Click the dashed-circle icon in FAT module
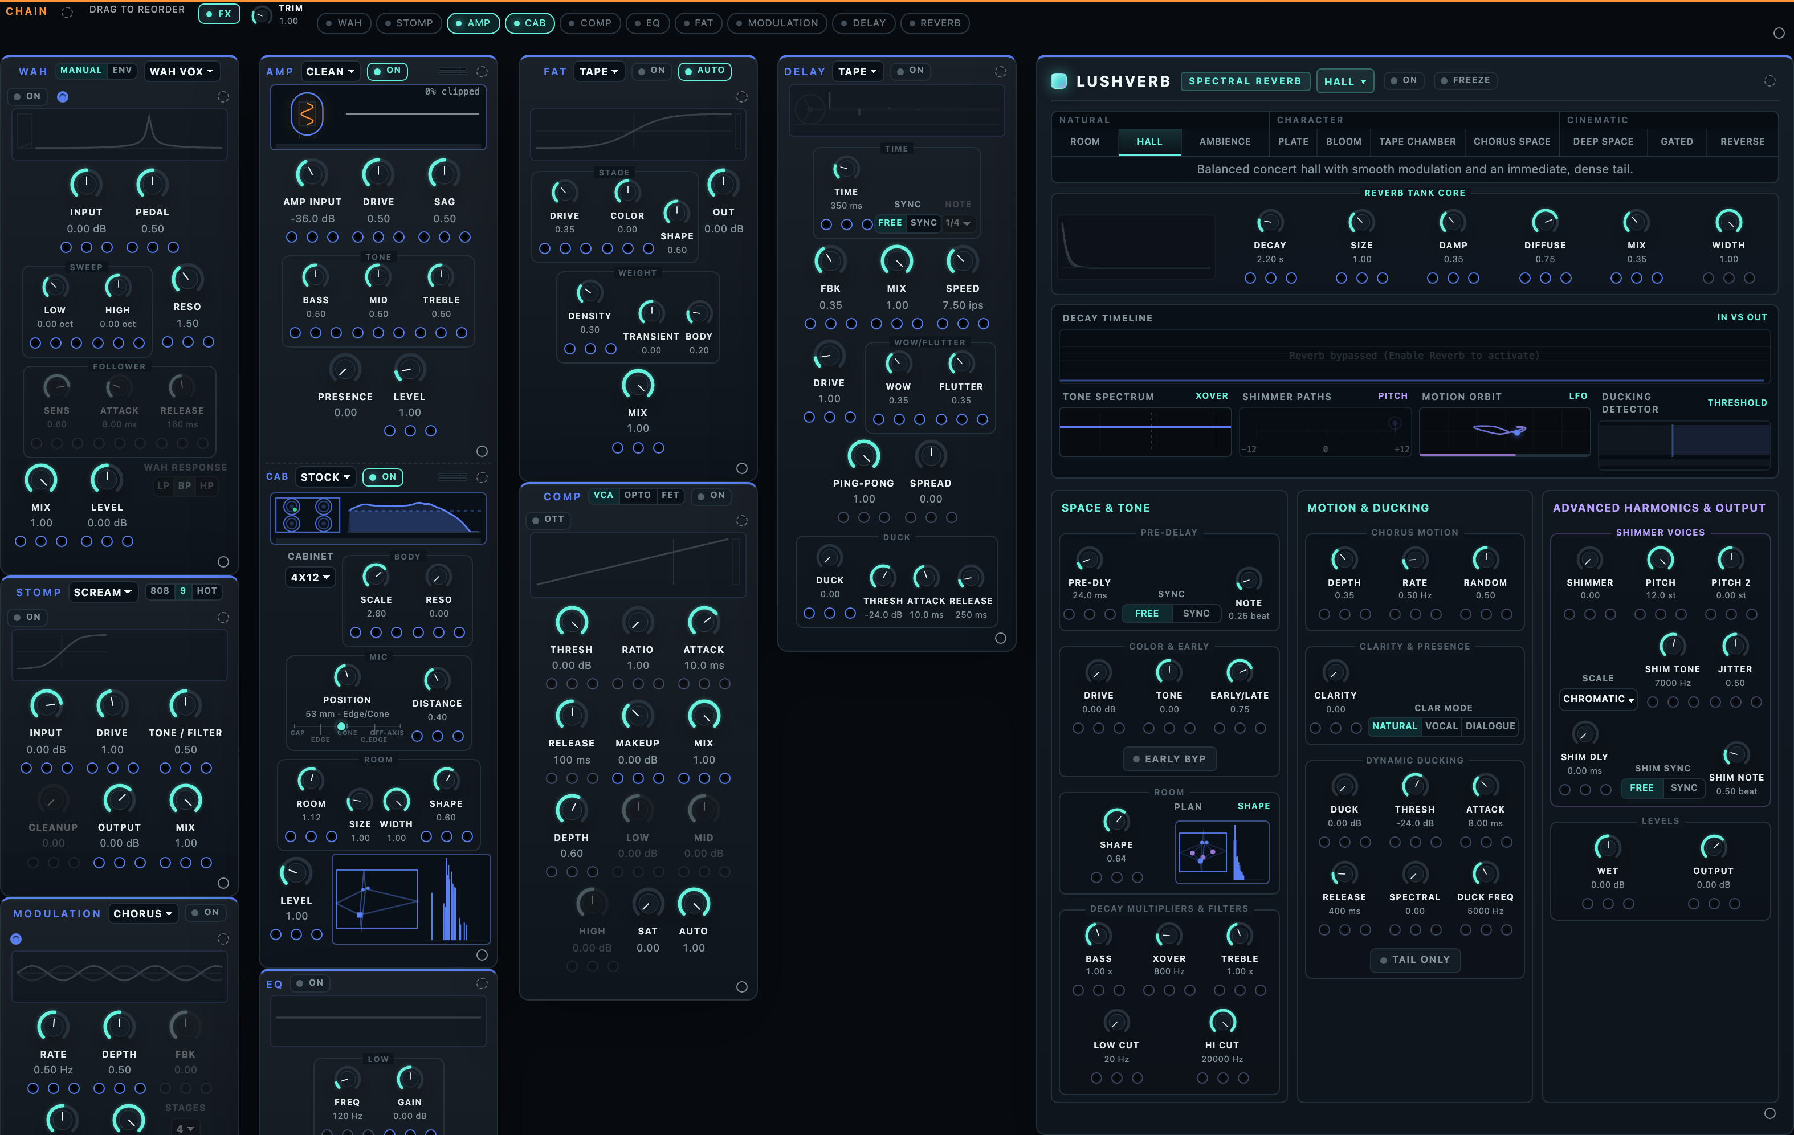The width and height of the screenshot is (1794, 1135). [x=741, y=97]
